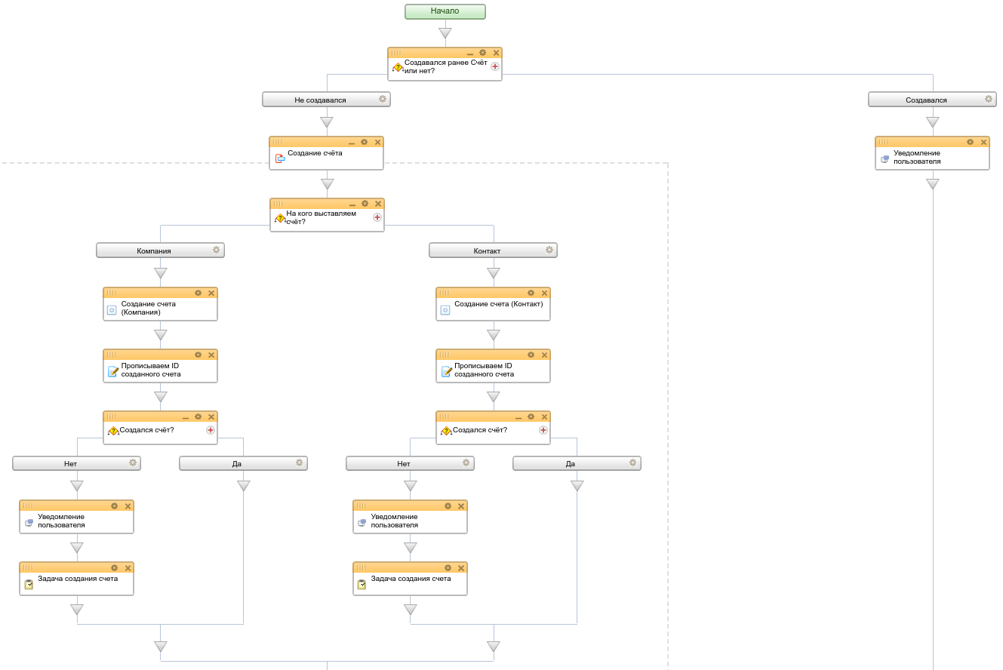The image size is (1003, 670).
Task: Open settings of 'Создание счета (Контакт)' block
Action: [531, 293]
